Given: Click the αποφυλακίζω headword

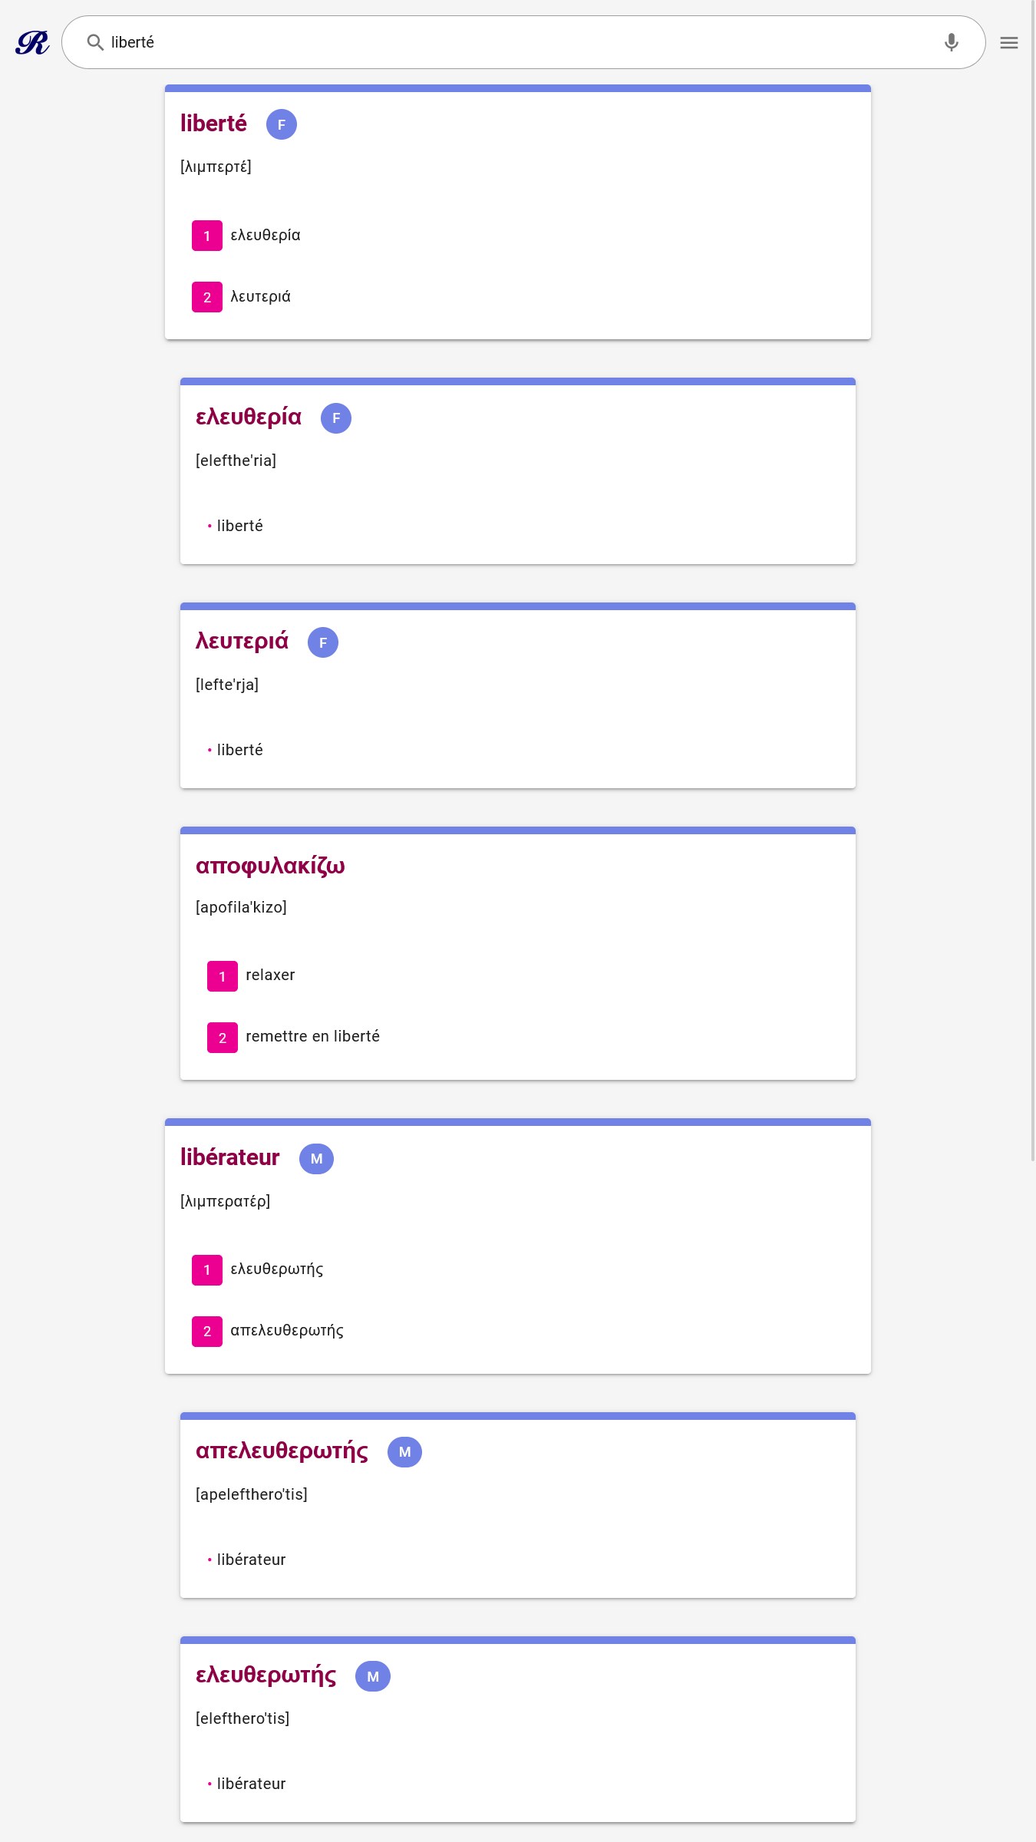Looking at the screenshot, I should [x=270, y=866].
